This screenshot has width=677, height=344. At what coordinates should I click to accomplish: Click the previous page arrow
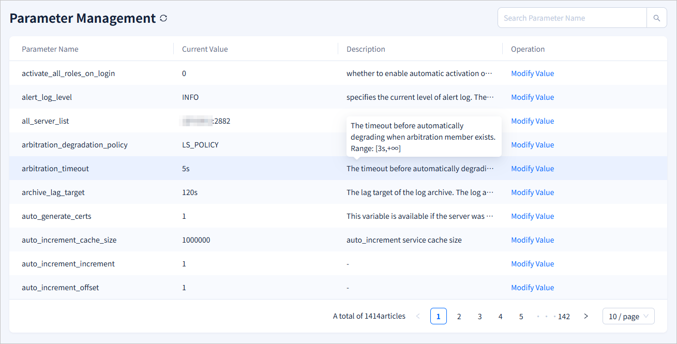[x=418, y=316]
